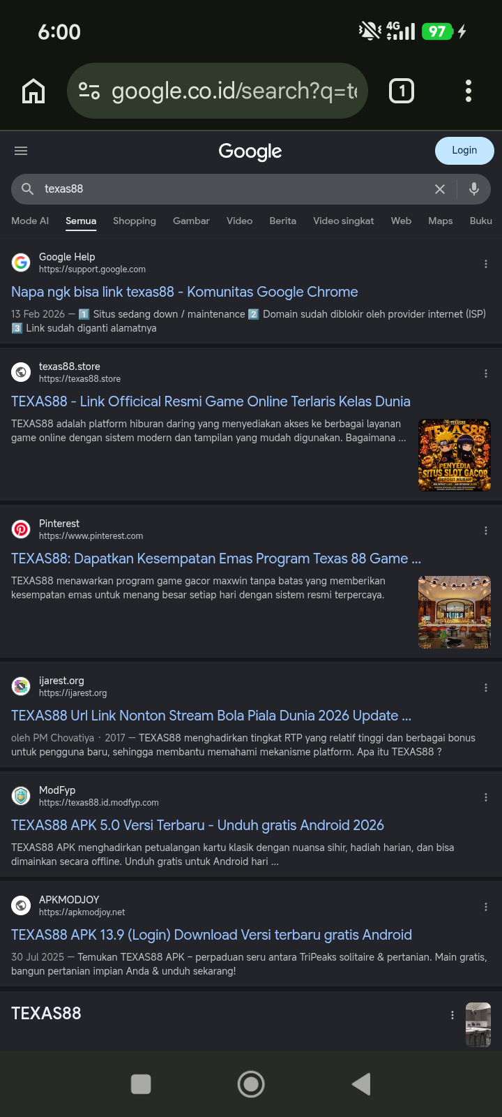The image size is (502, 1117).
Task: Switch to Web tab
Action: tap(401, 221)
